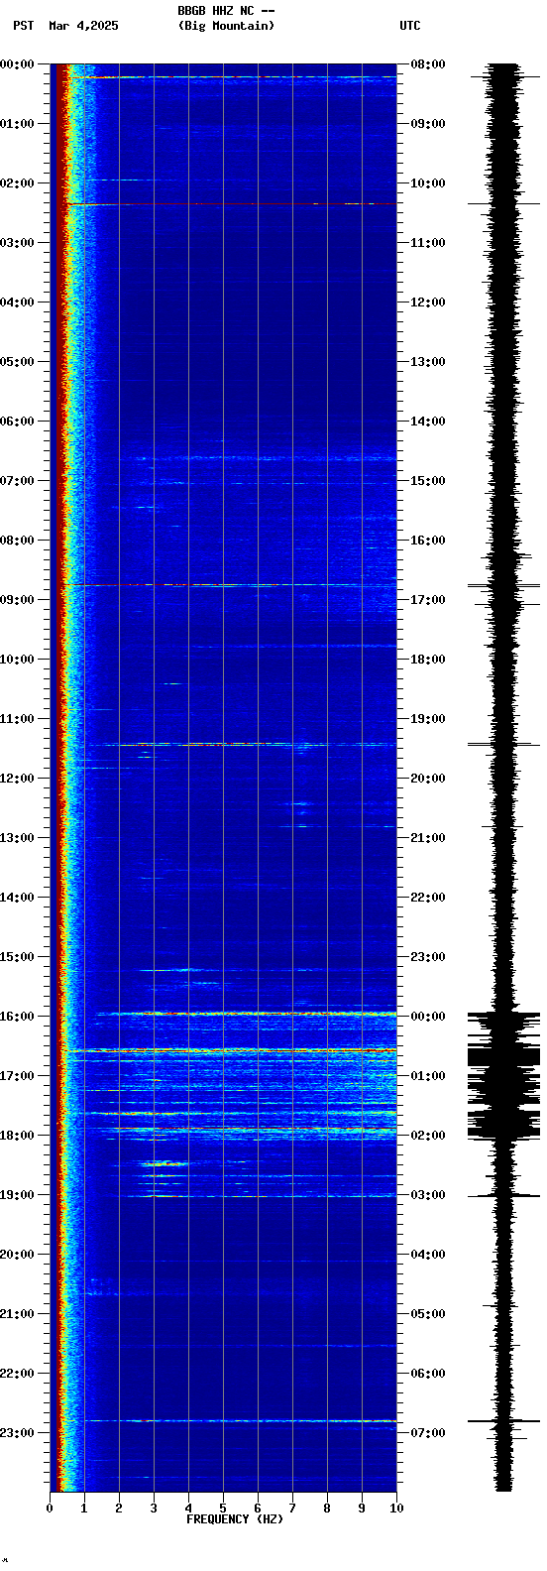Click the 19:00 label on UTC axis
Viewport: 547px width, 1571px height.
click(428, 719)
